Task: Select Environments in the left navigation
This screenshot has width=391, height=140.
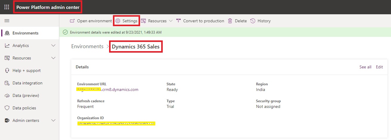Action: pyautogui.click(x=25, y=33)
